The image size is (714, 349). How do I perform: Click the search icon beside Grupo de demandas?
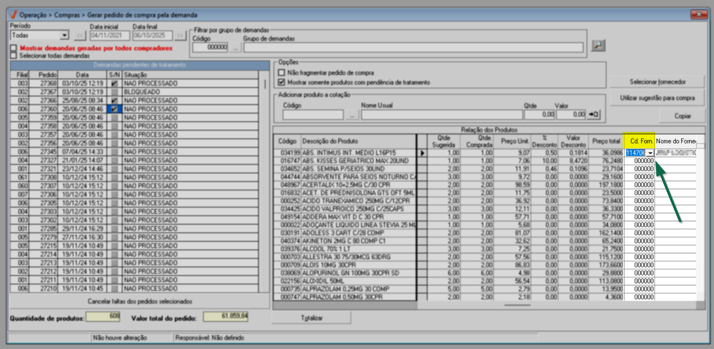pos(598,45)
